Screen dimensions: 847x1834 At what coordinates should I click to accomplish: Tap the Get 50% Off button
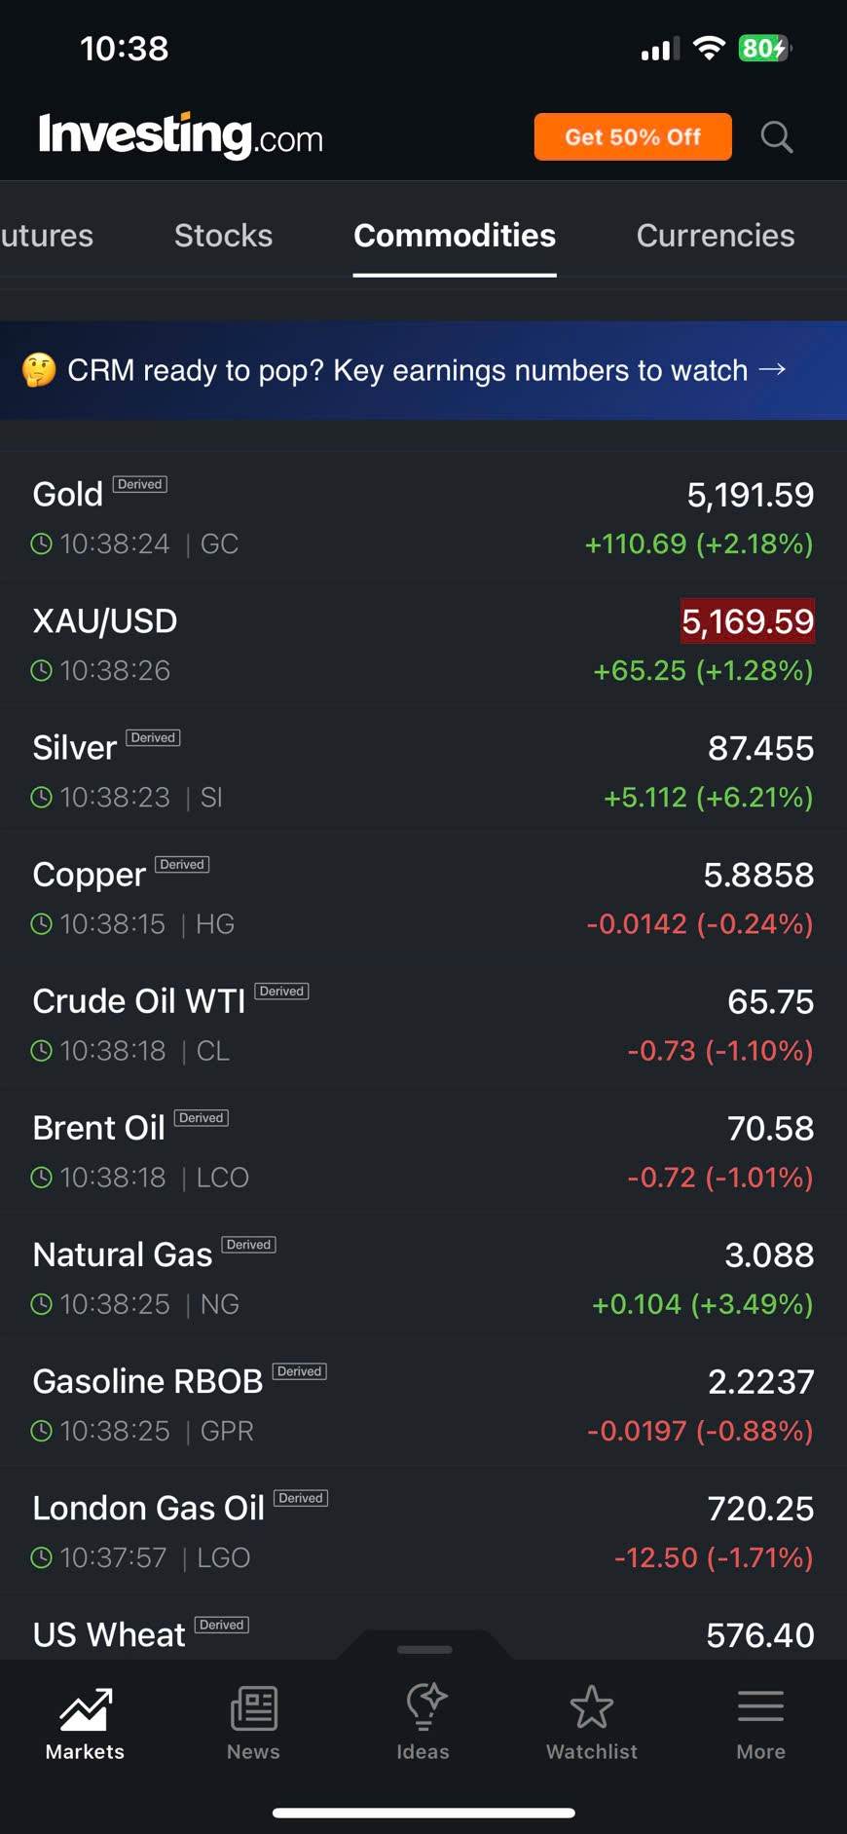pyautogui.click(x=633, y=137)
